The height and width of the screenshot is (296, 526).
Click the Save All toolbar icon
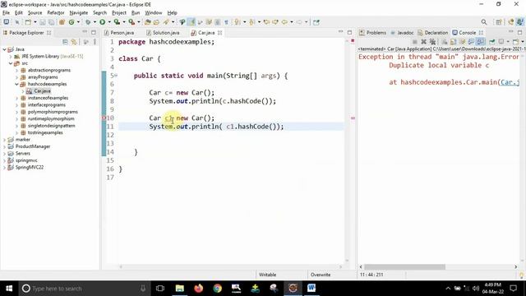click(51, 22)
